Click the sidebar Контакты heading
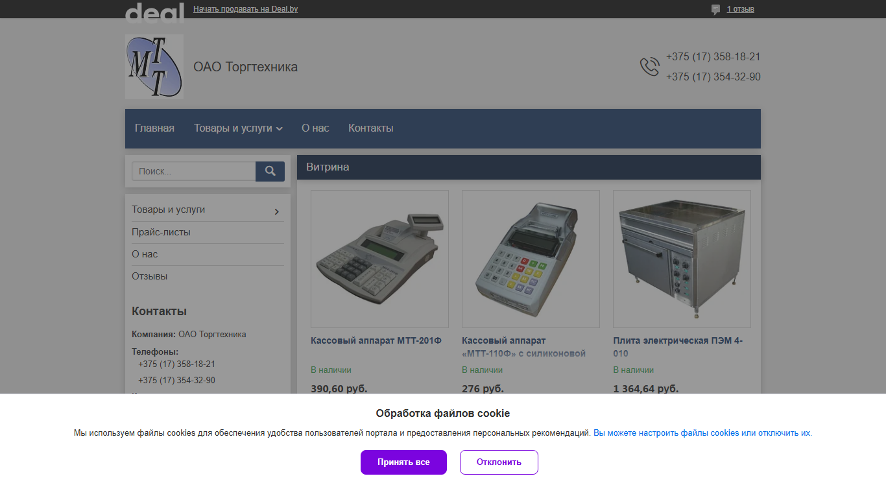This screenshot has width=886, height=498. 159,311
